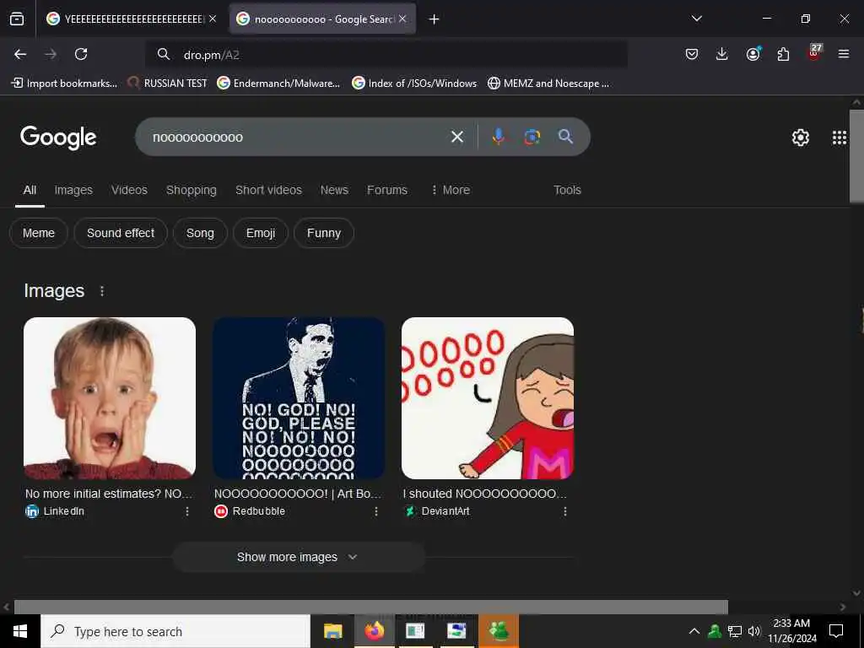Open the DeviantArt cartoon girl image

coord(488,398)
